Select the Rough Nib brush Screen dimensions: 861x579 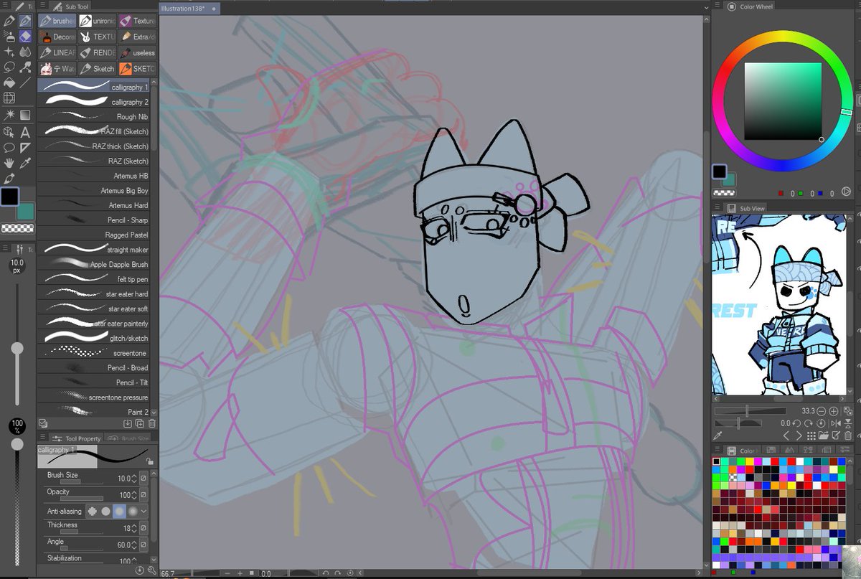coord(93,117)
